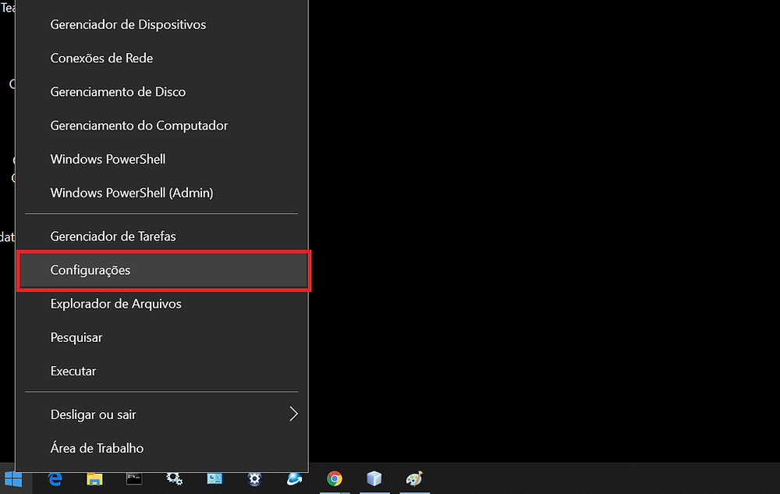Switch to Google Chrome in the taskbar
The image size is (780, 494).
tap(335, 479)
